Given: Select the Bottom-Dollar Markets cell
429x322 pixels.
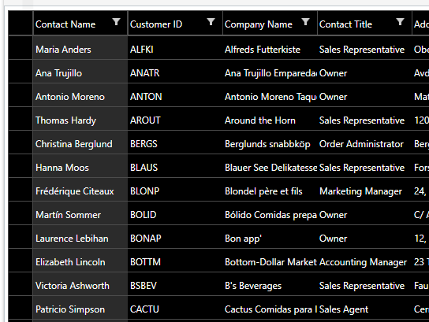Looking at the screenshot, I should coord(270,261).
